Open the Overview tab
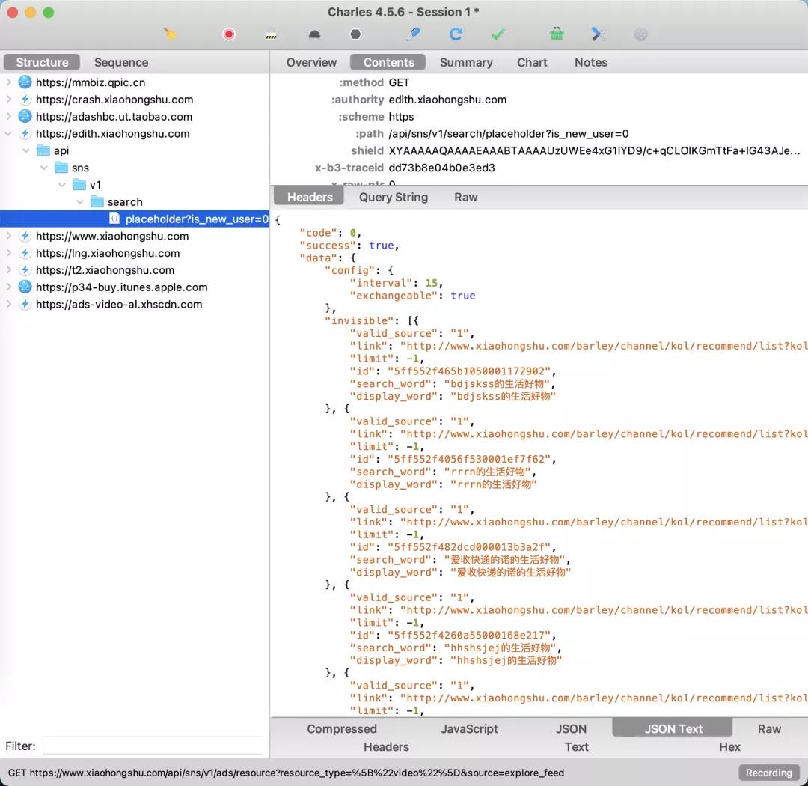 tap(311, 62)
